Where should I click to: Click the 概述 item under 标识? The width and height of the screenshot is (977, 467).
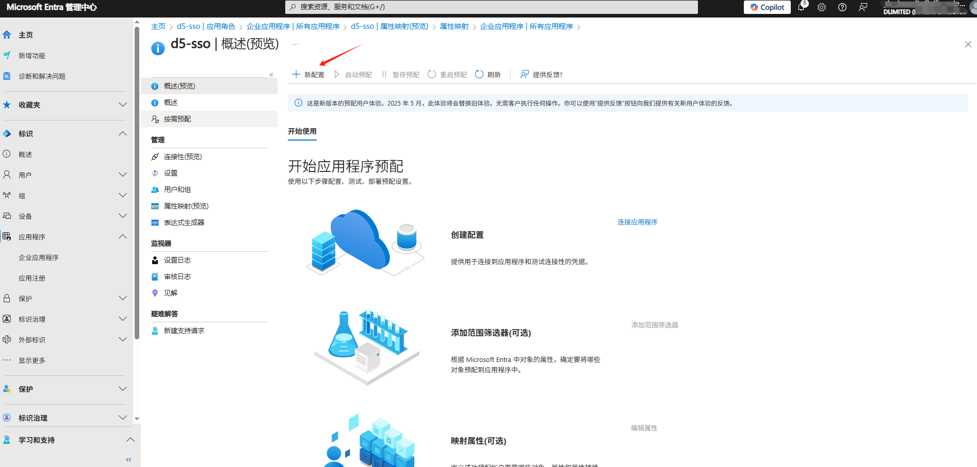(x=25, y=154)
